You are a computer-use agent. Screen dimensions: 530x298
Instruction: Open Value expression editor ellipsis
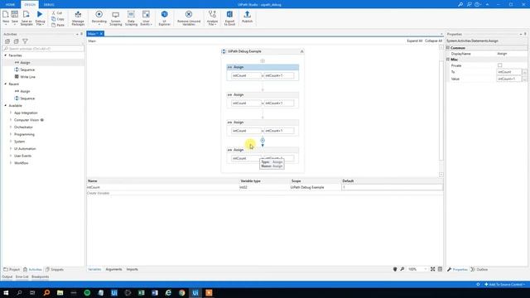[x=524, y=79]
